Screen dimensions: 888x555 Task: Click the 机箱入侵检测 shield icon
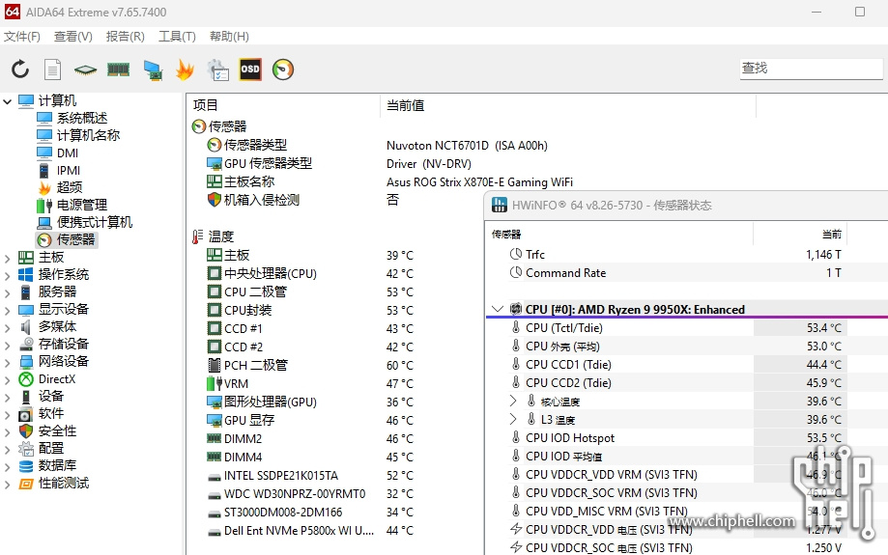point(215,200)
